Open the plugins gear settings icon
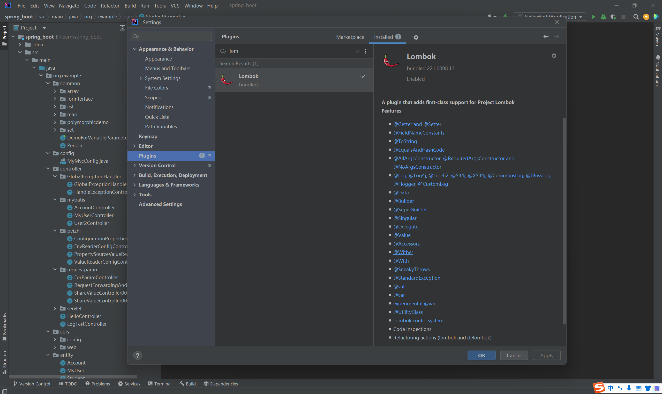Image resolution: width=662 pixels, height=394 pixels. pyautogui.click(x=416, y=37)
